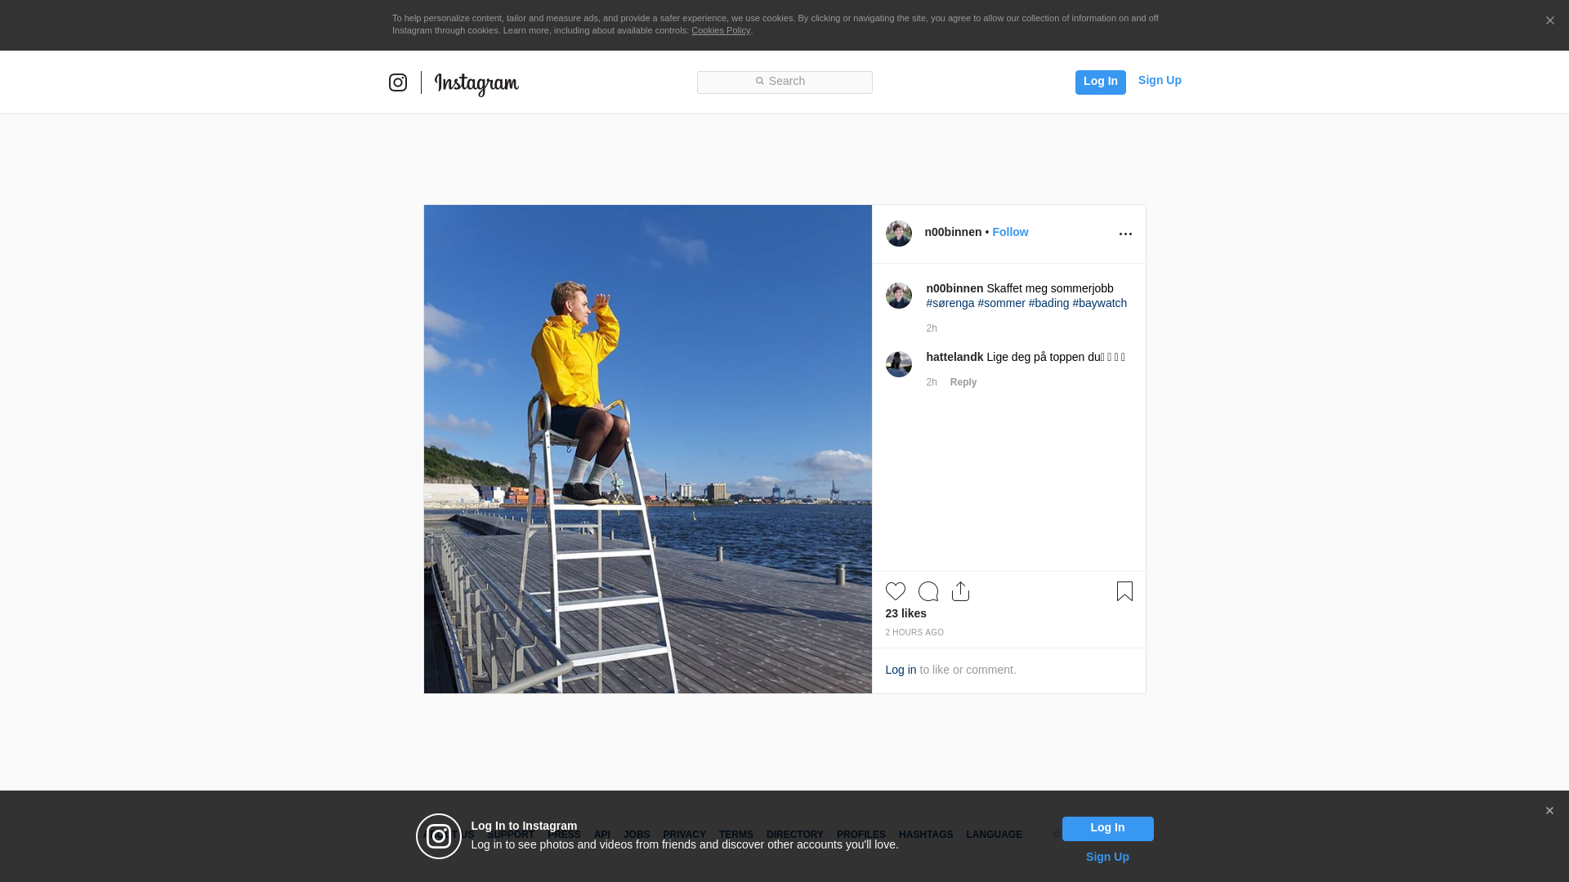
Task: Dismiss the cookie notice banner
Action: point(1549,21)
